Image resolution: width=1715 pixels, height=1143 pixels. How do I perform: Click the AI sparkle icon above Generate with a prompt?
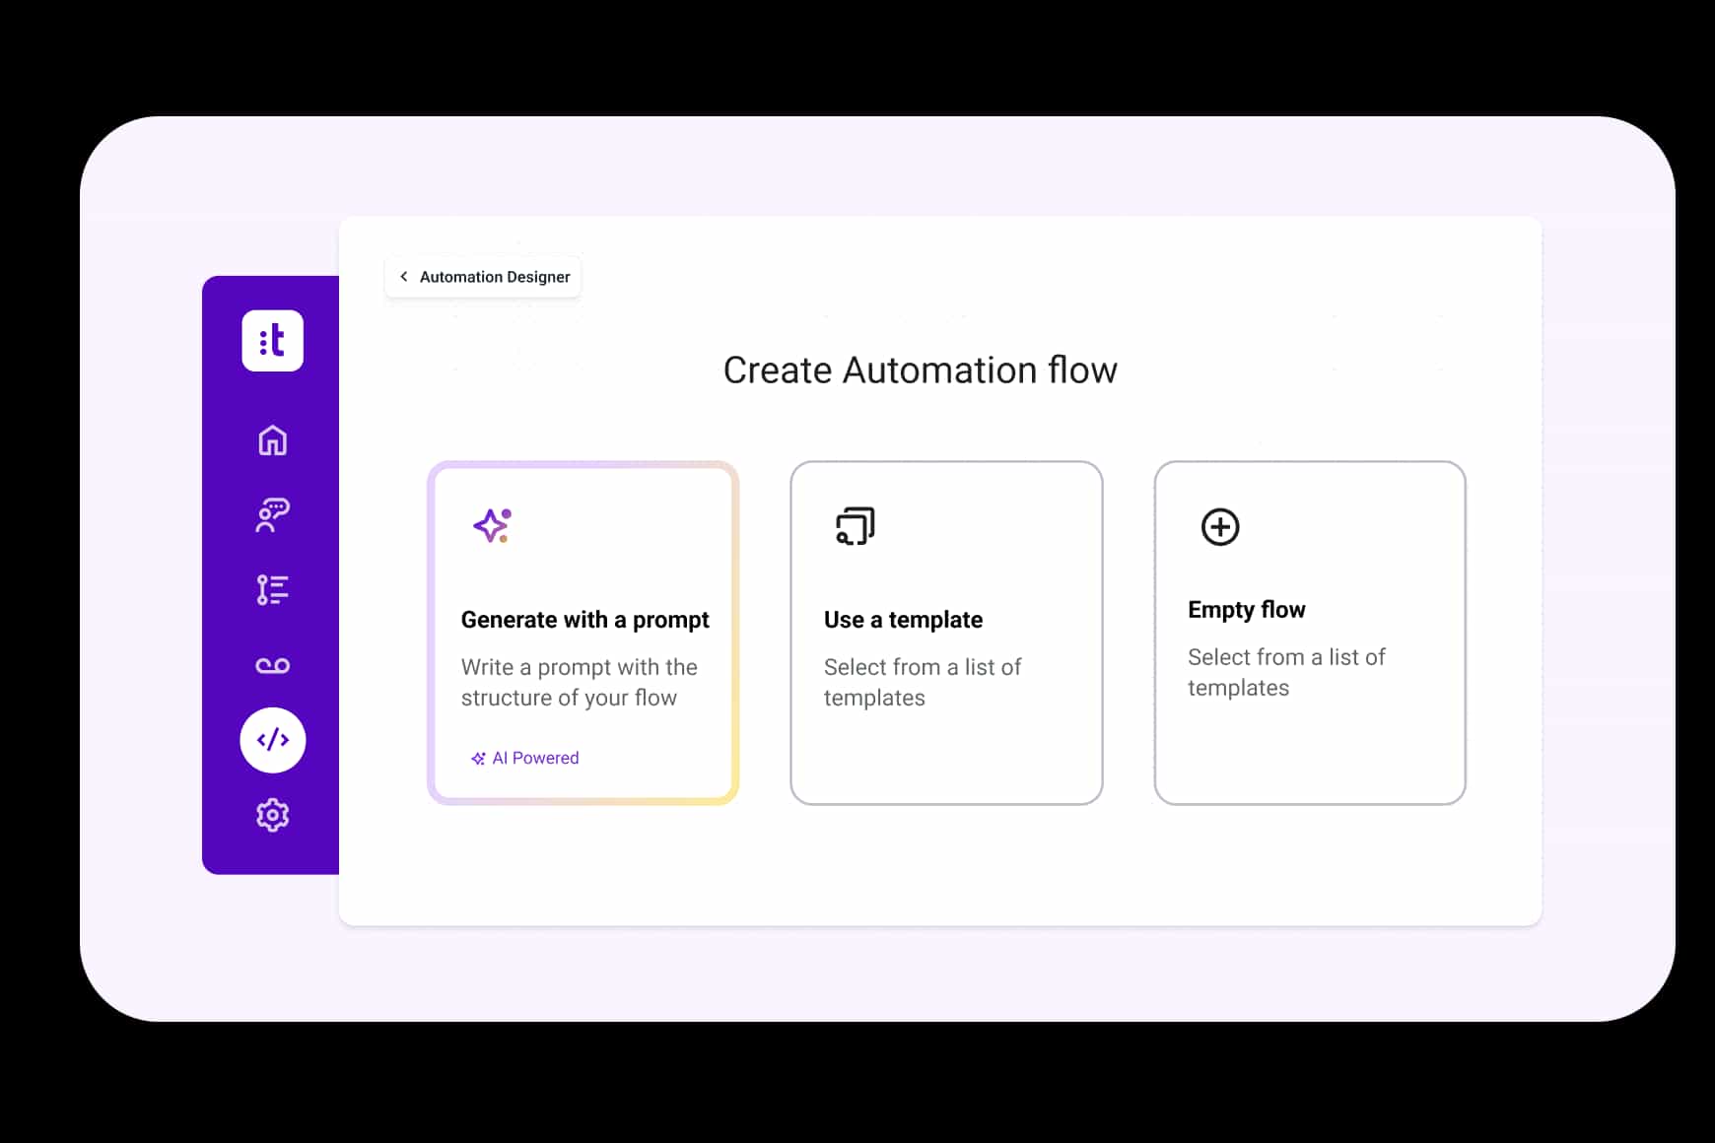click(x=492, y=526)
